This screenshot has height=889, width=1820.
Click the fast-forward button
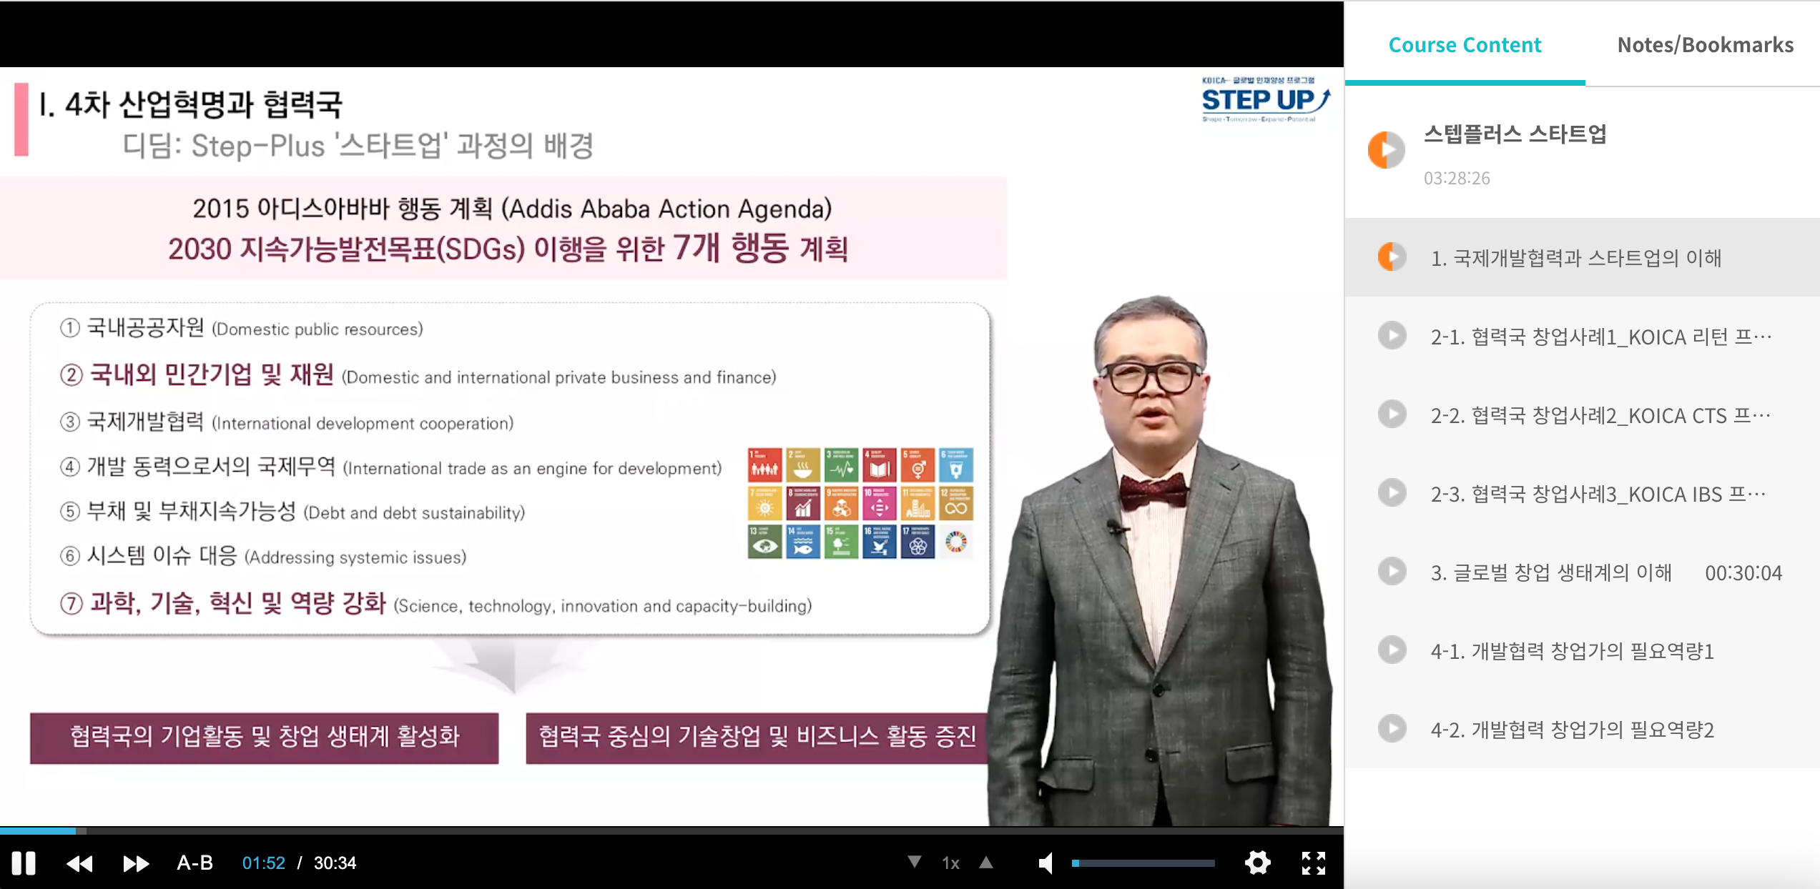pos(135,863)
